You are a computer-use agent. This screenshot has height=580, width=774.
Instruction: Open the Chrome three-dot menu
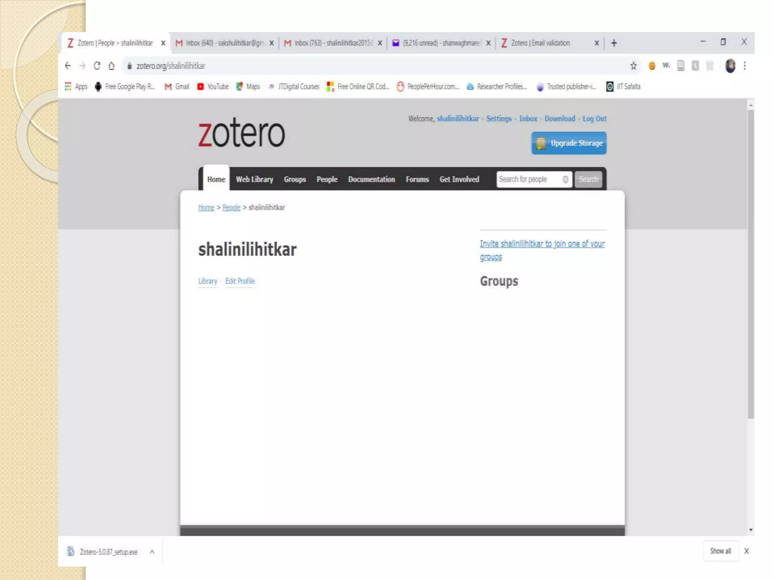tap(745, 66)
